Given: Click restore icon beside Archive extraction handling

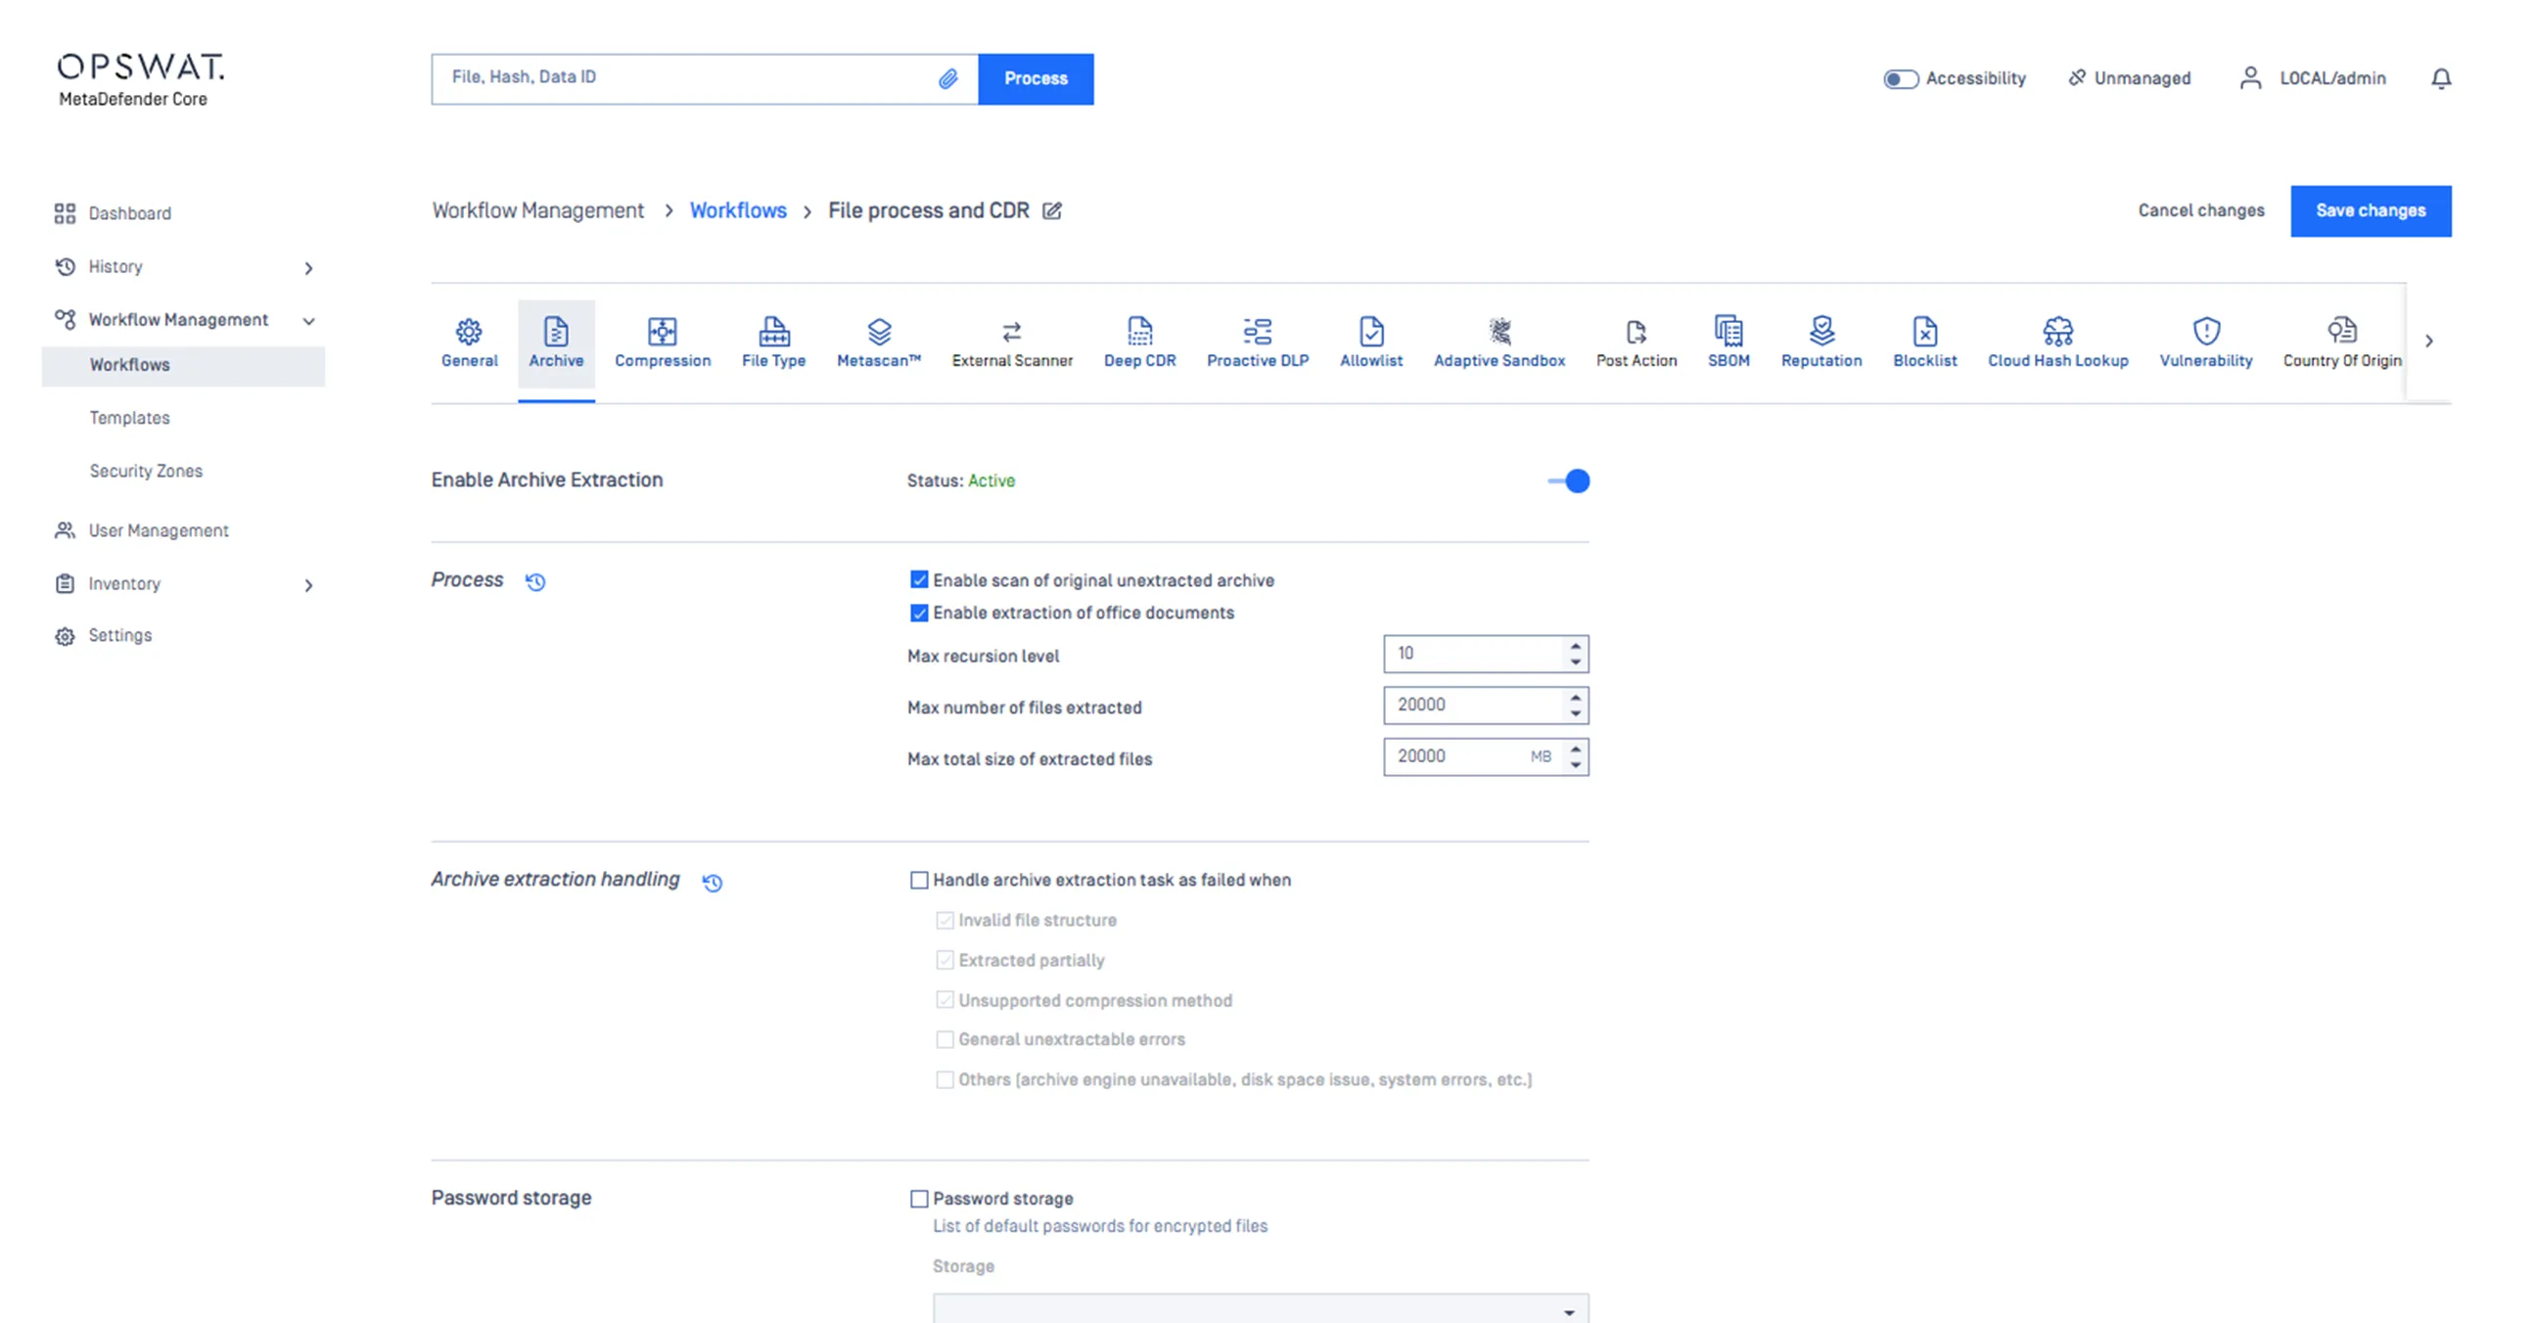Looking at the screenshot, I should 712,882.
